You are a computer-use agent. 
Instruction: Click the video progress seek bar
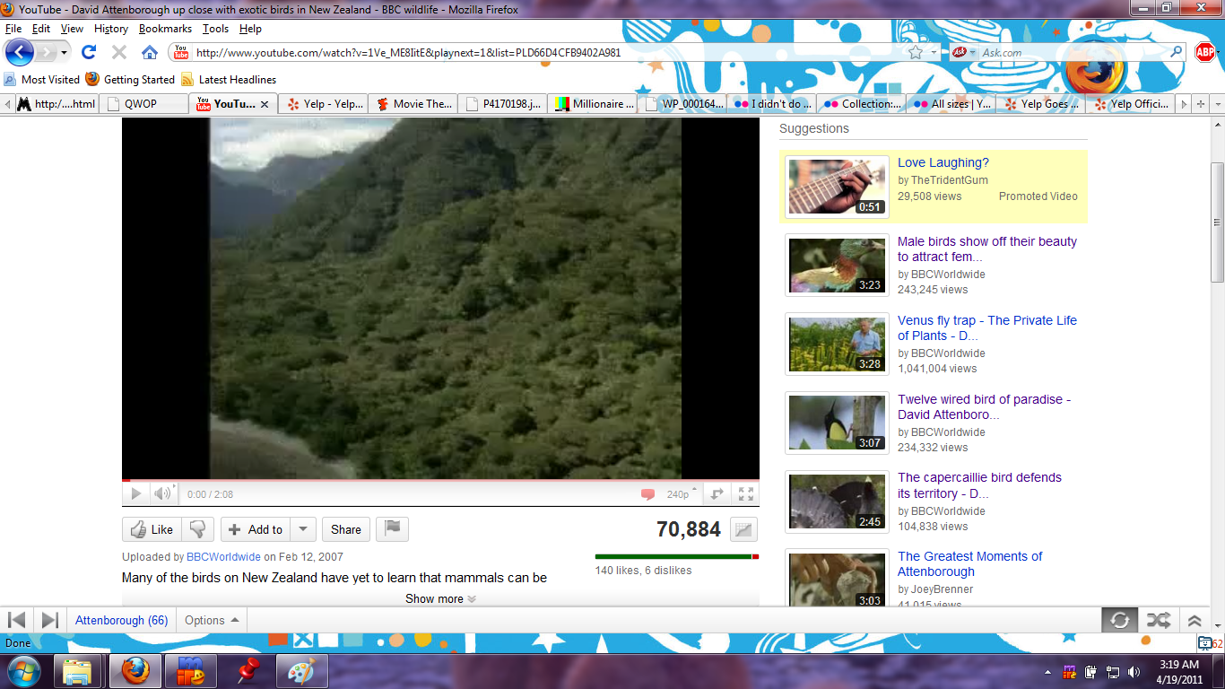[440, 481]
